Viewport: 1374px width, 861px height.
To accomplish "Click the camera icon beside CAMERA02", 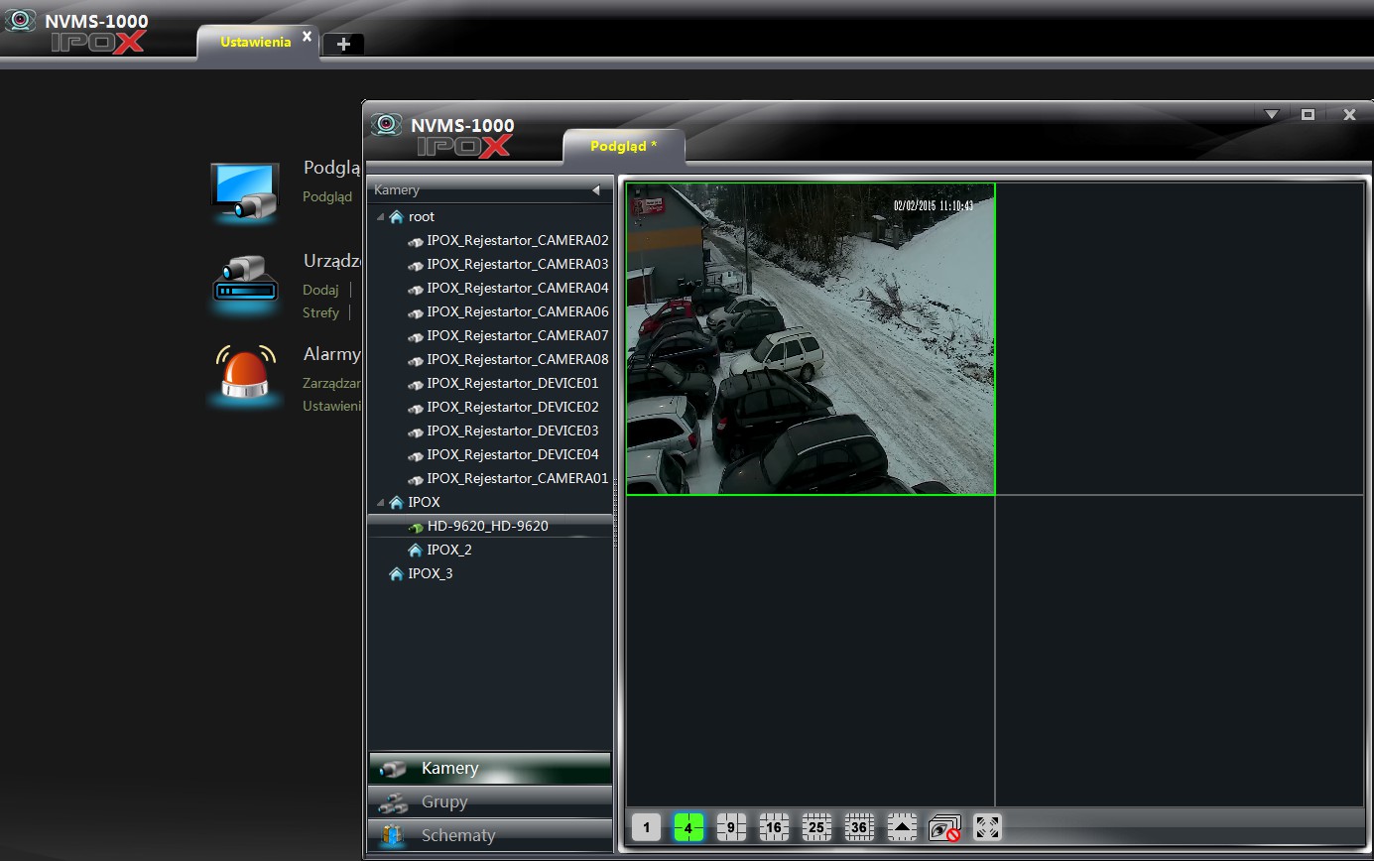I will pyautogui.click(x=416, y=241).
